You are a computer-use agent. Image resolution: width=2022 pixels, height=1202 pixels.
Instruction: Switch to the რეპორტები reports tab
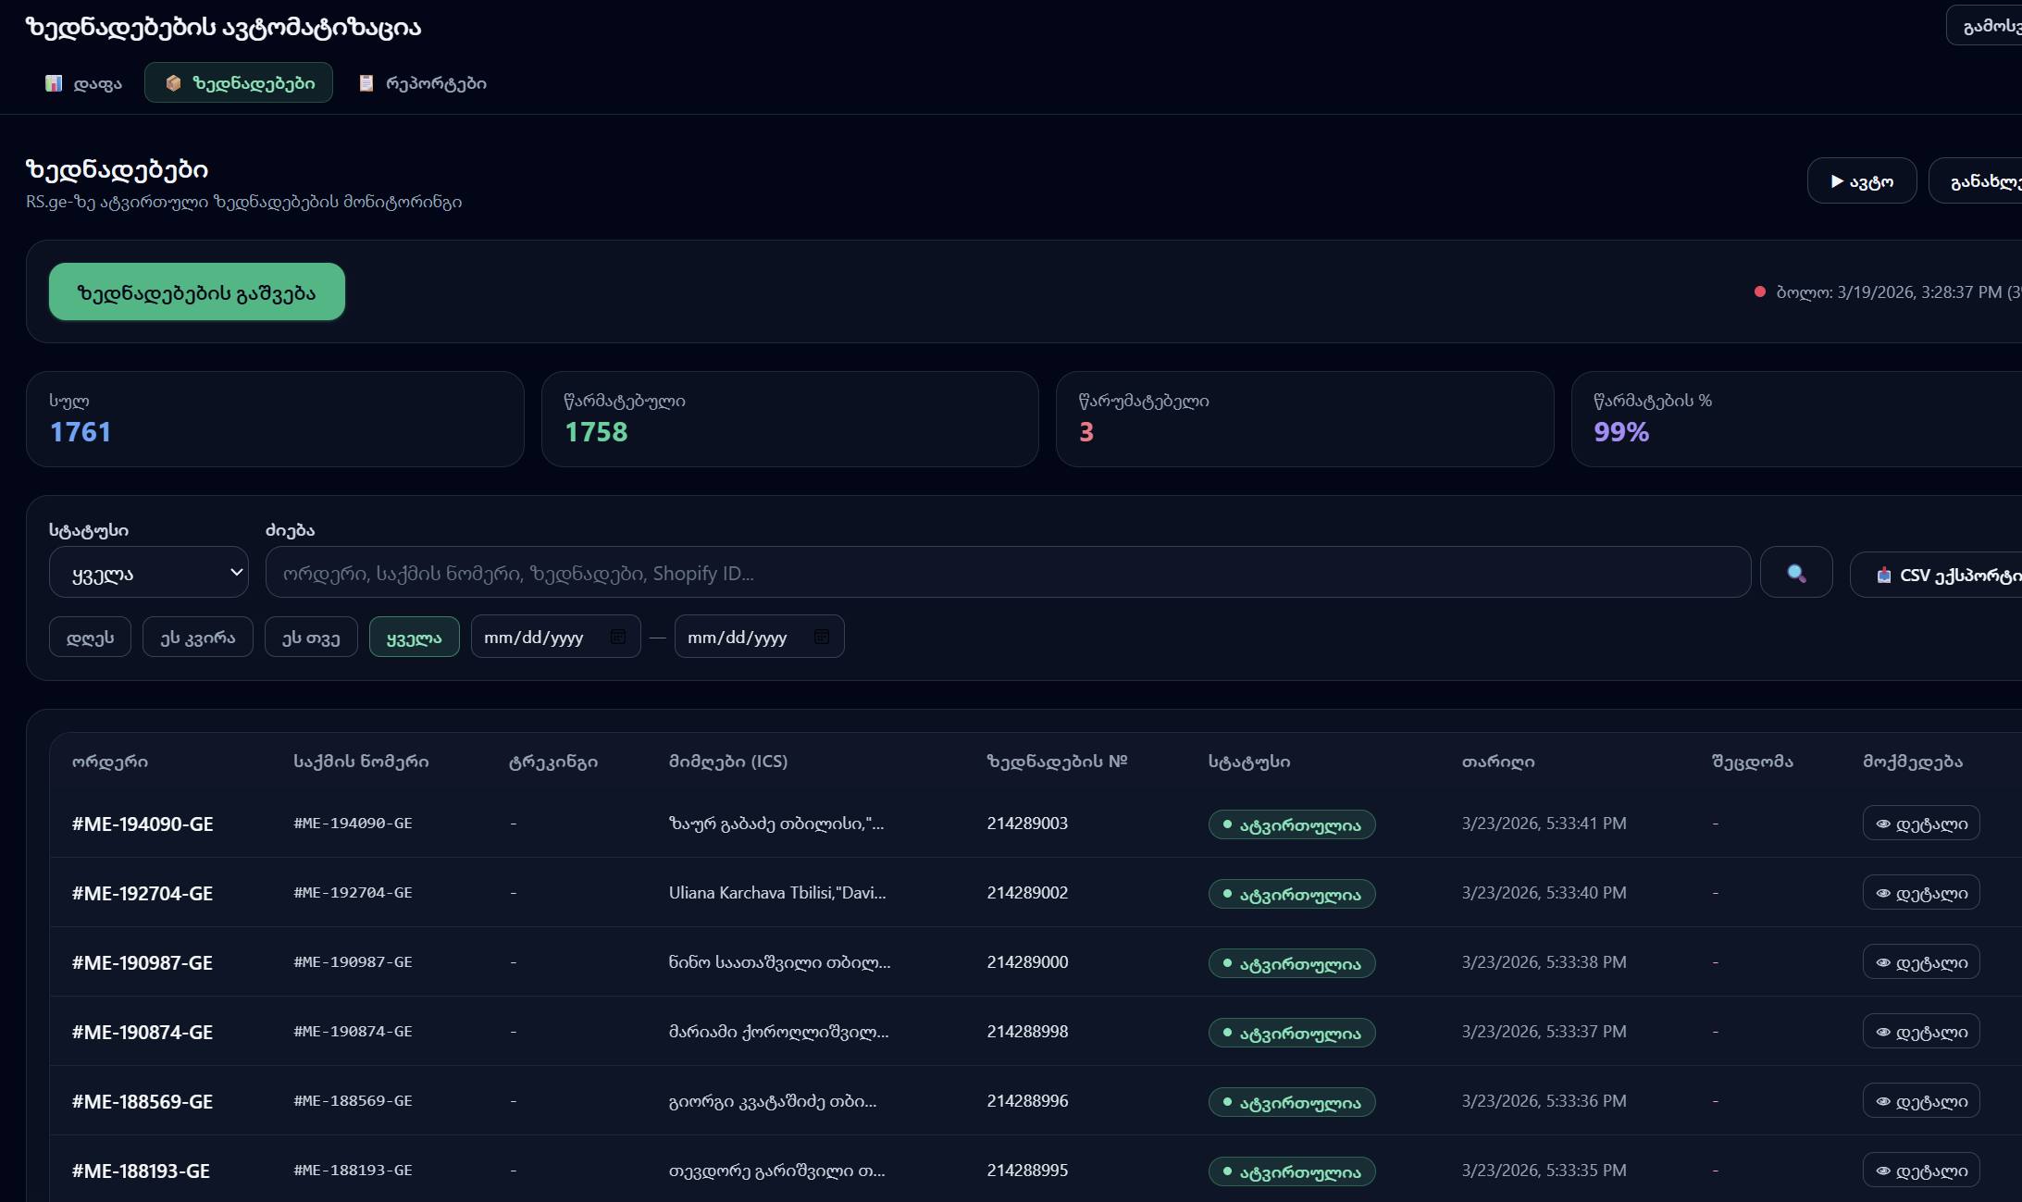[x=423, y=83]
